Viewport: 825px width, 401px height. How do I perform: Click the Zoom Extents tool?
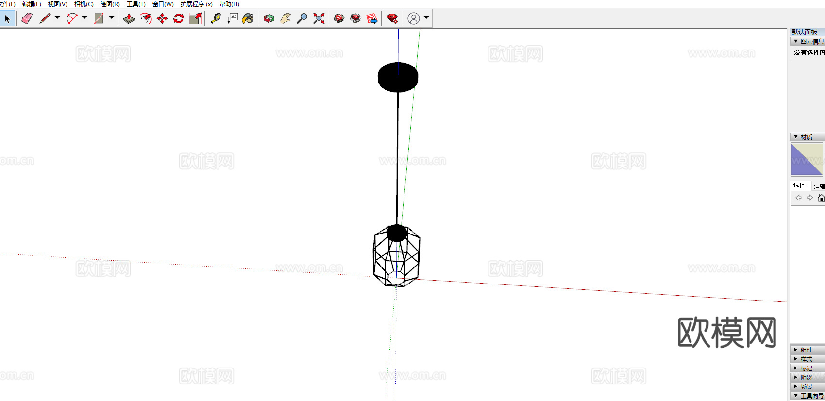click(319, 18)
